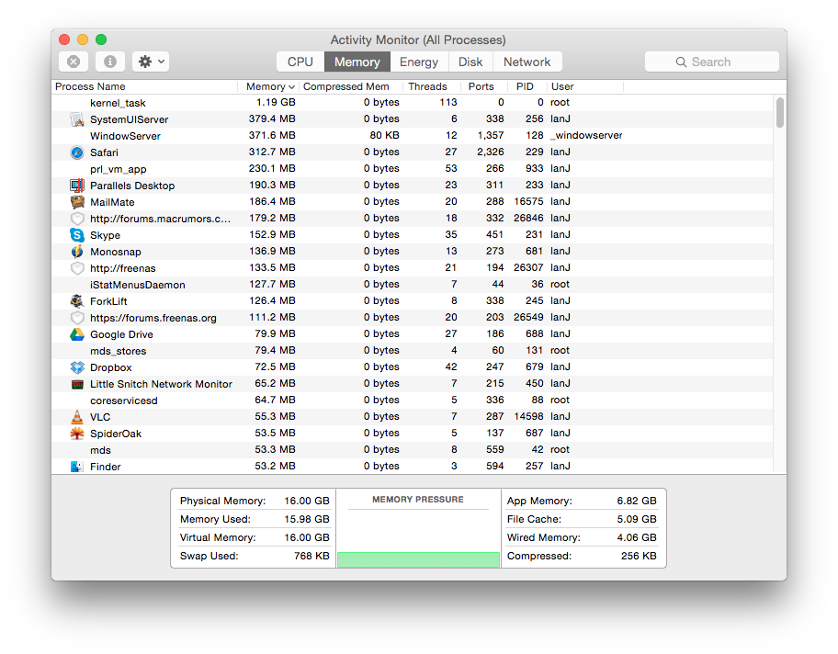Sort by Compressed Mem column
This screenshot has width=838, height=654.
tap(349, 86)
